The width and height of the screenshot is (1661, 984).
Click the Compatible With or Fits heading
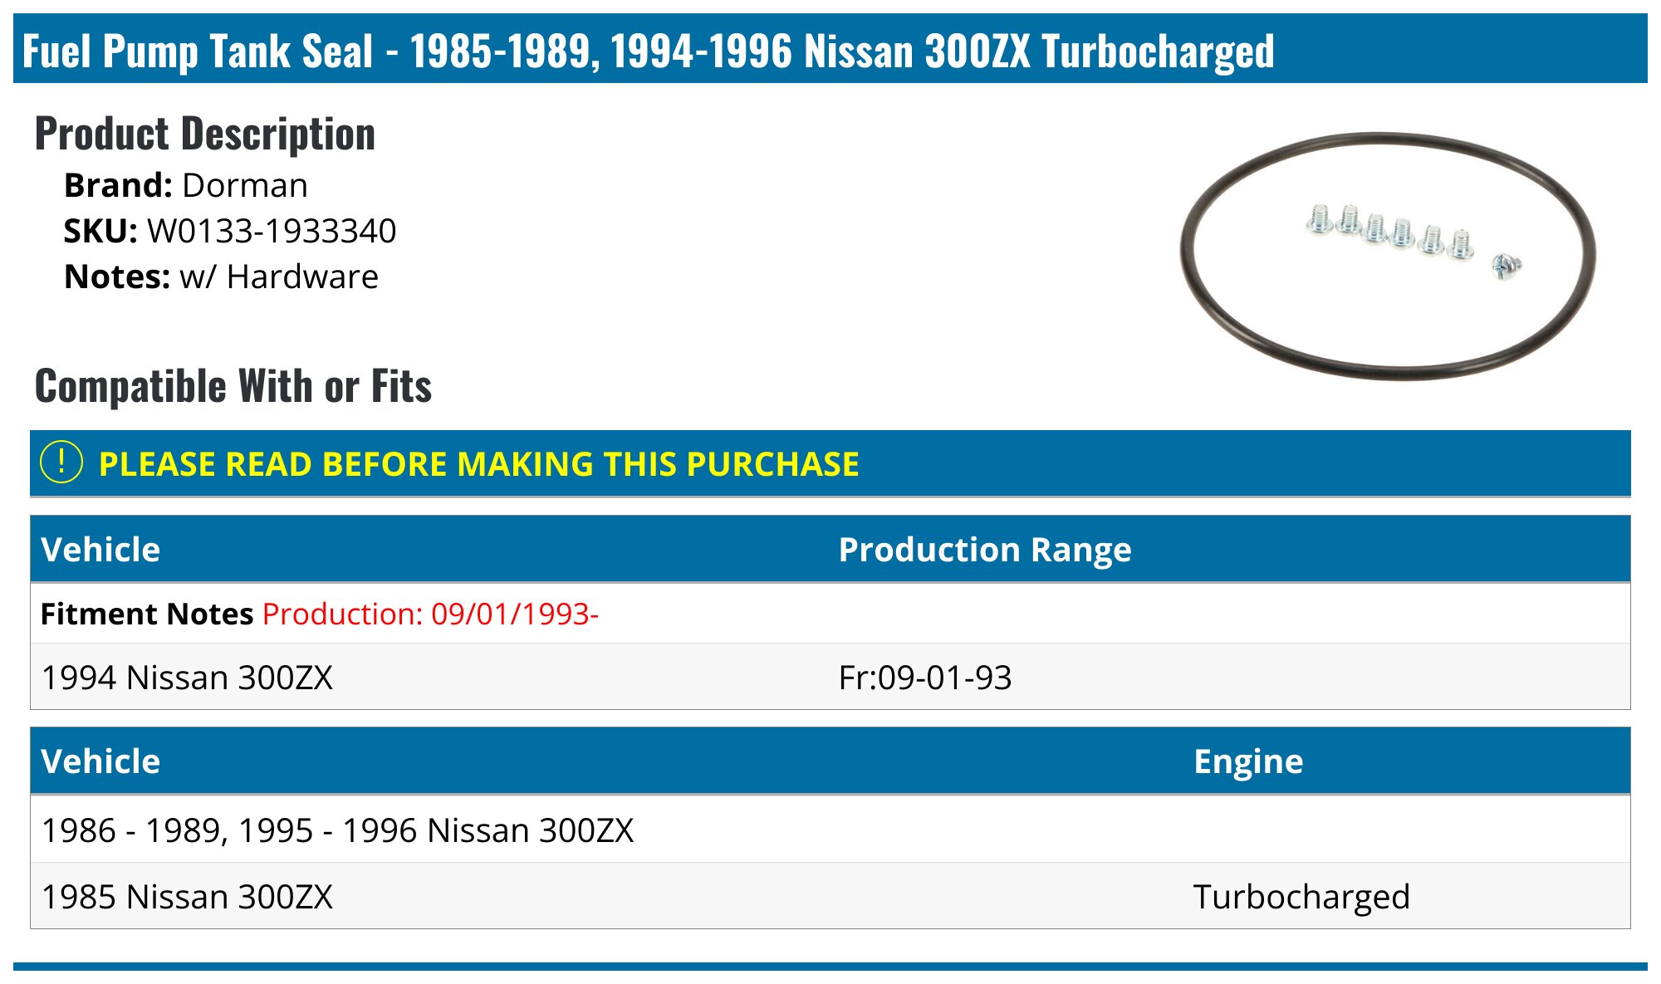point(233,386)
